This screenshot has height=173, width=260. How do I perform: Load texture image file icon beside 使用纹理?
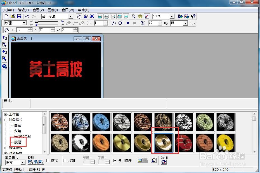coord(140,160)
